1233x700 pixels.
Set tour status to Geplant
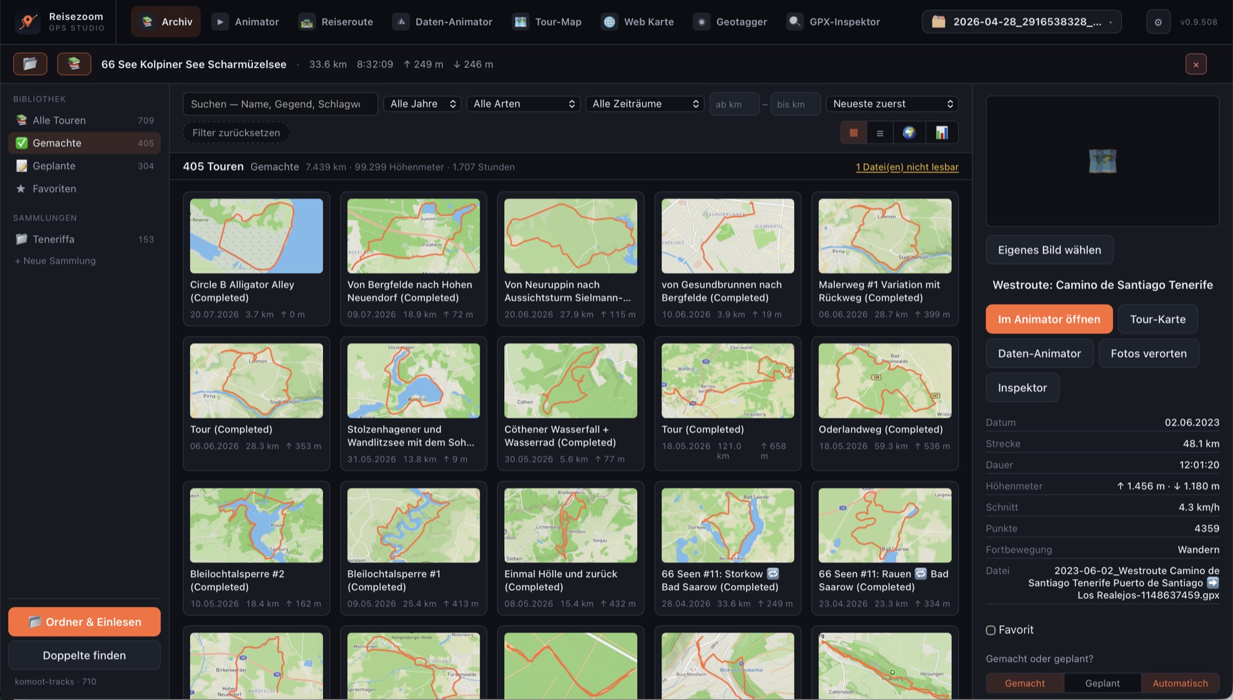[x=1103, y=683]
